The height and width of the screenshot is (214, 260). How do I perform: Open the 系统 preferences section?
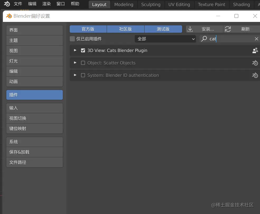click(x=35, y=142)
